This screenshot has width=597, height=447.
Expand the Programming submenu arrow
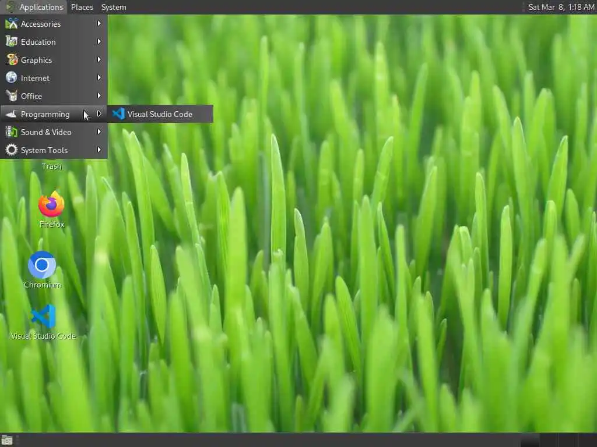[99, 113]
